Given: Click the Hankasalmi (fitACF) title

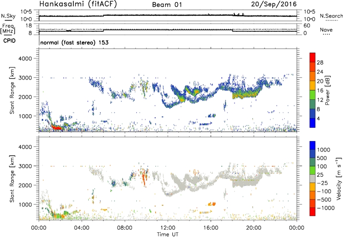Looking at the screenshot, I should (78, 4).
